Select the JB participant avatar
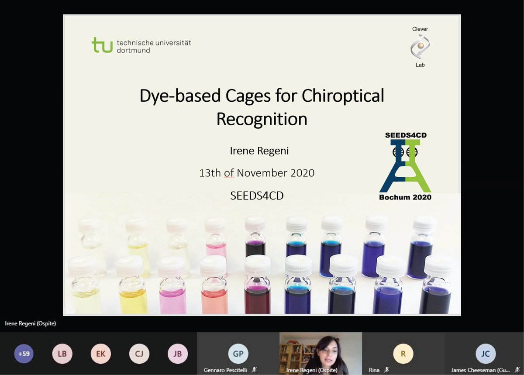 178,354
